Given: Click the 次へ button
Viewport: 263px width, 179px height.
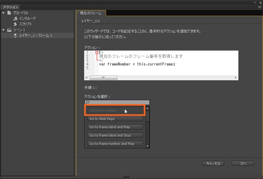Looking at the screenshot, I should 243,163.
